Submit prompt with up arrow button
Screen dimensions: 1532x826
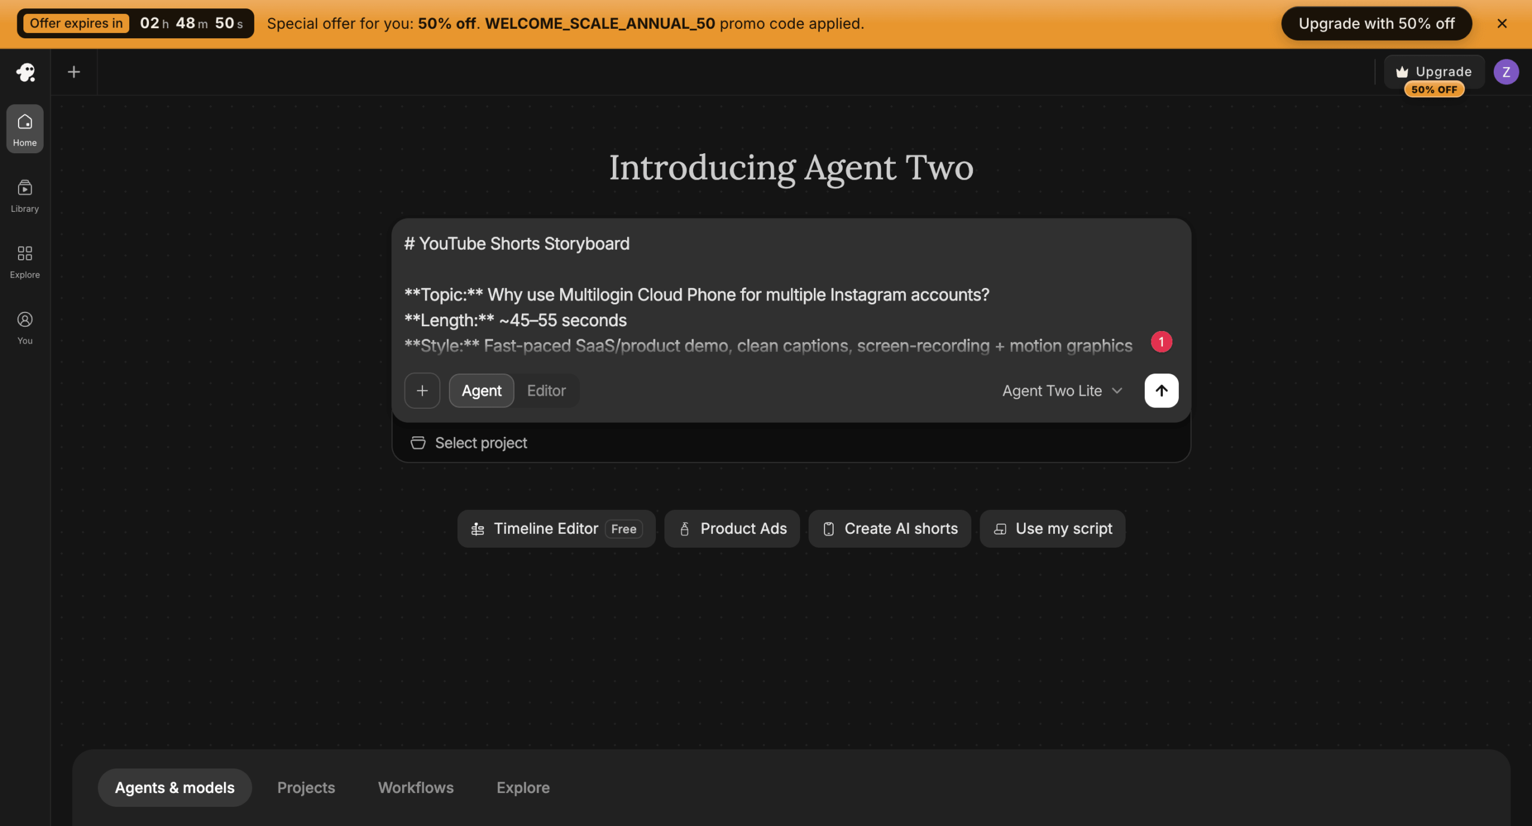(1161, 391)
